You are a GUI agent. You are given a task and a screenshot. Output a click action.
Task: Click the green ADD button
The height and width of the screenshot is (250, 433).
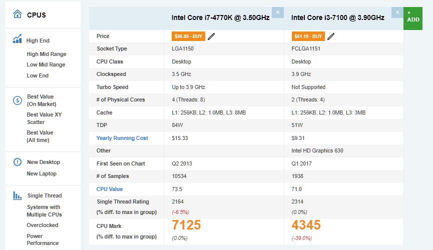click(x=413, y=16)
